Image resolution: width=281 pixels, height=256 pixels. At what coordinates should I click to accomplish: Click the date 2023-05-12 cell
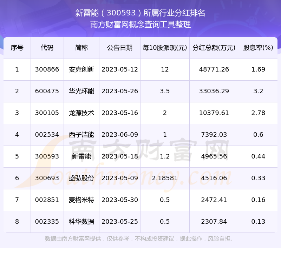pyautogui.click(x=120, y=69)
